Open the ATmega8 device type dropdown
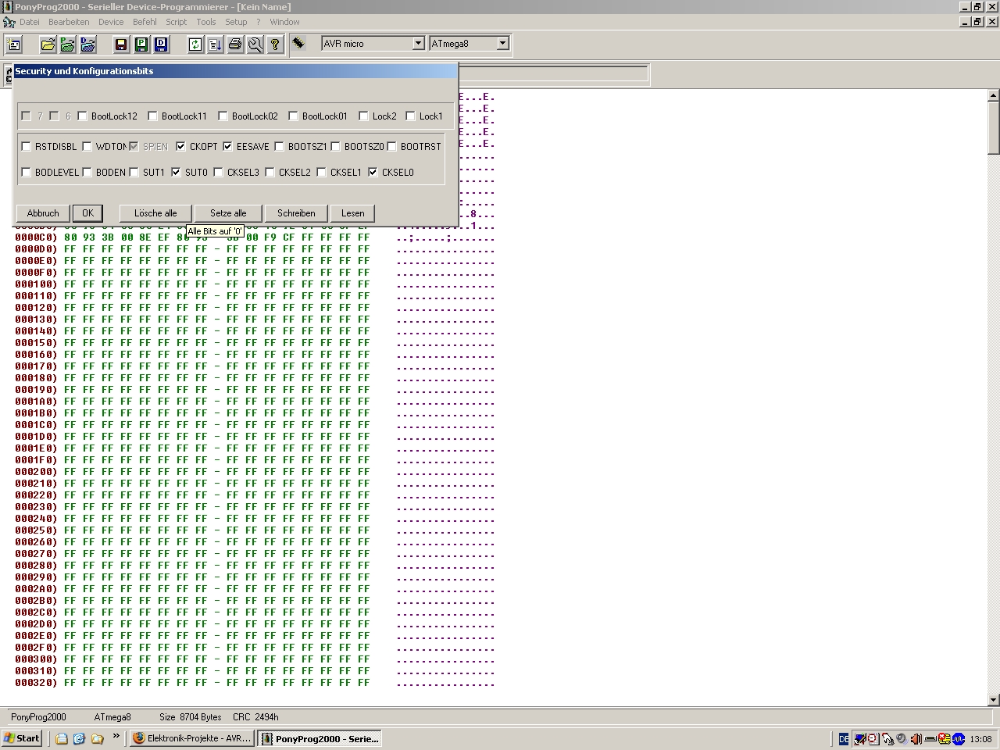Viewport: 1000px width, 750px height. [x=502, y=44]
